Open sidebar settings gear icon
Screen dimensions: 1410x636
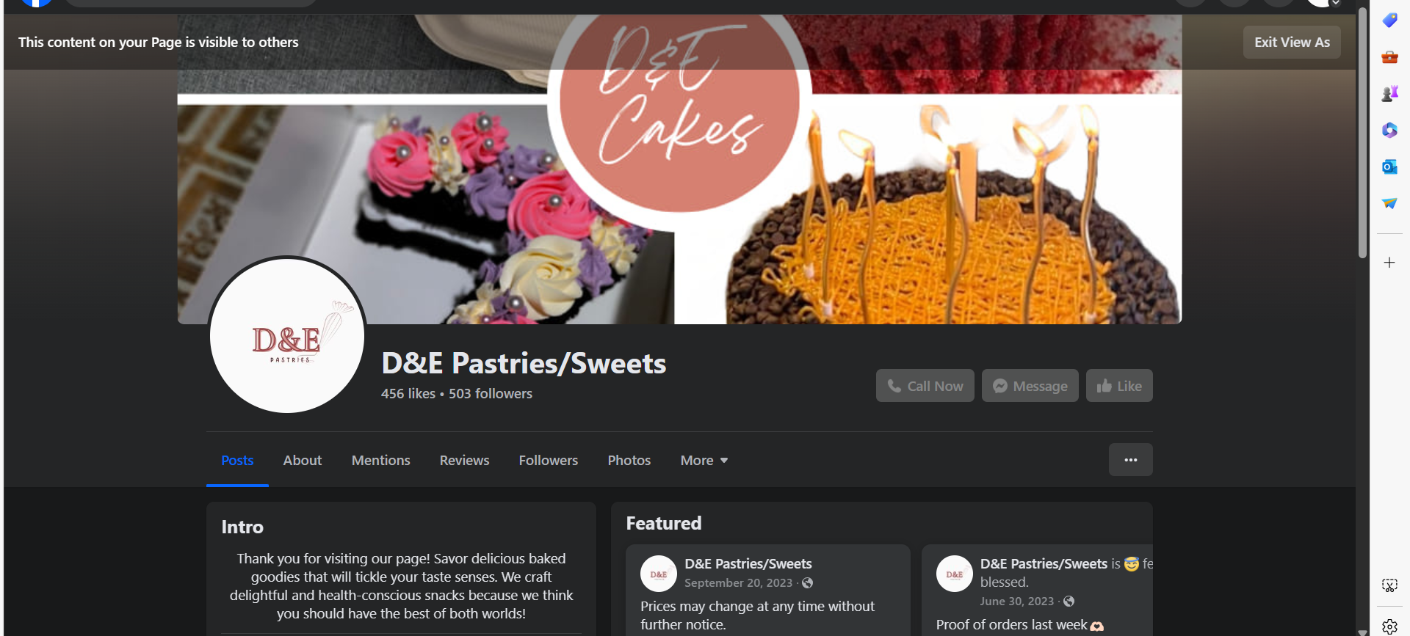pos(1389,626)
